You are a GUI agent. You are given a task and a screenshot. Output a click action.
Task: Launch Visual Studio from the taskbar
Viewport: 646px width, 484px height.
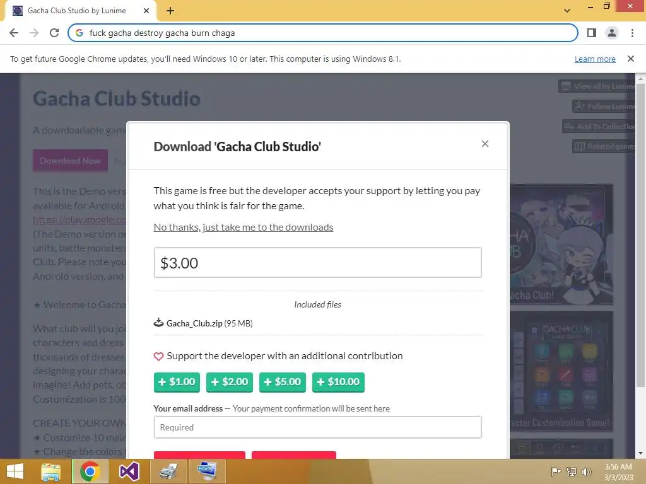(x=129, y=471)
